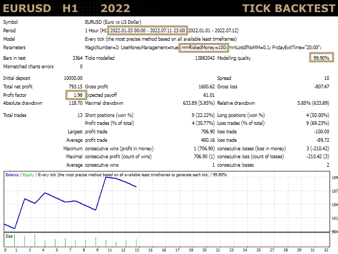Screen dimensions: 338x254
Task: Click the highest peak of the balance line
Action: coord(106,177)
